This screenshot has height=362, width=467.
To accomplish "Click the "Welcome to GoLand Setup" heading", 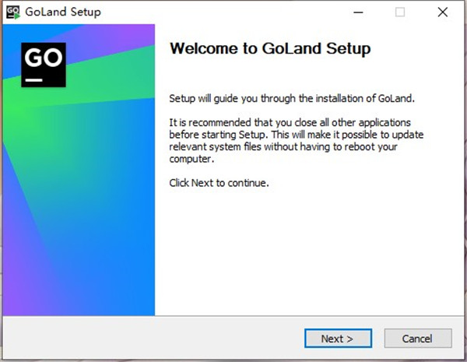I will tap(269, 49).
